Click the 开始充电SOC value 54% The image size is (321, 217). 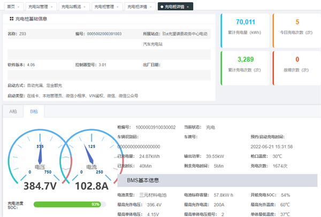285,195
